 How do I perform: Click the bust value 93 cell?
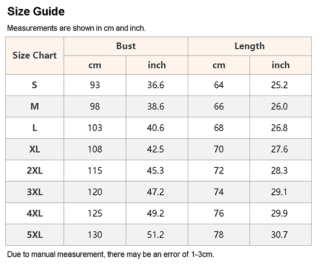94,85
